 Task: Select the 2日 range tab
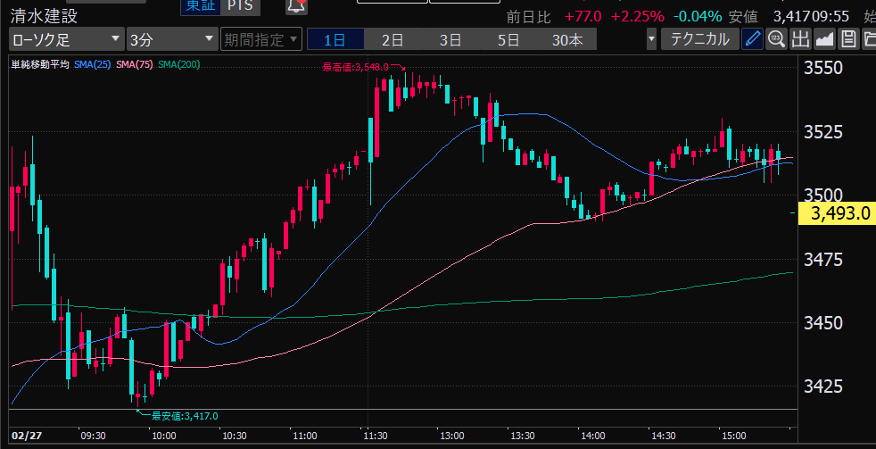point(393,39)
